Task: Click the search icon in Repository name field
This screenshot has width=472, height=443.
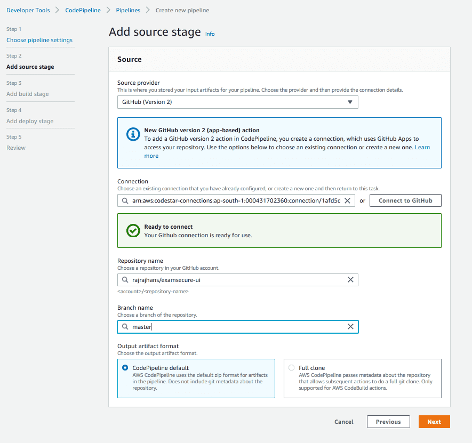Action: 125,280
